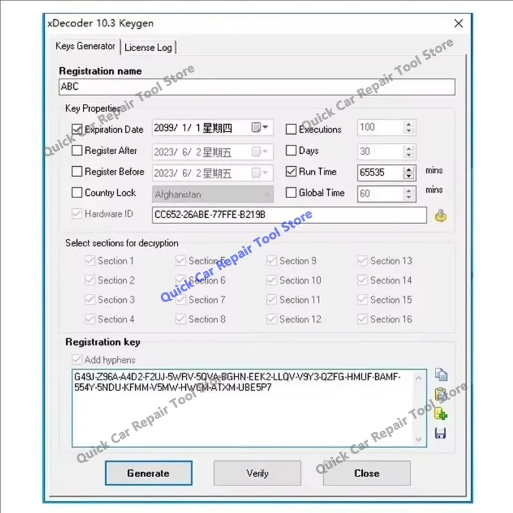Click the Executions 100 value field
The height and width of the screenshot is (513, 513).
pos(380,127)
